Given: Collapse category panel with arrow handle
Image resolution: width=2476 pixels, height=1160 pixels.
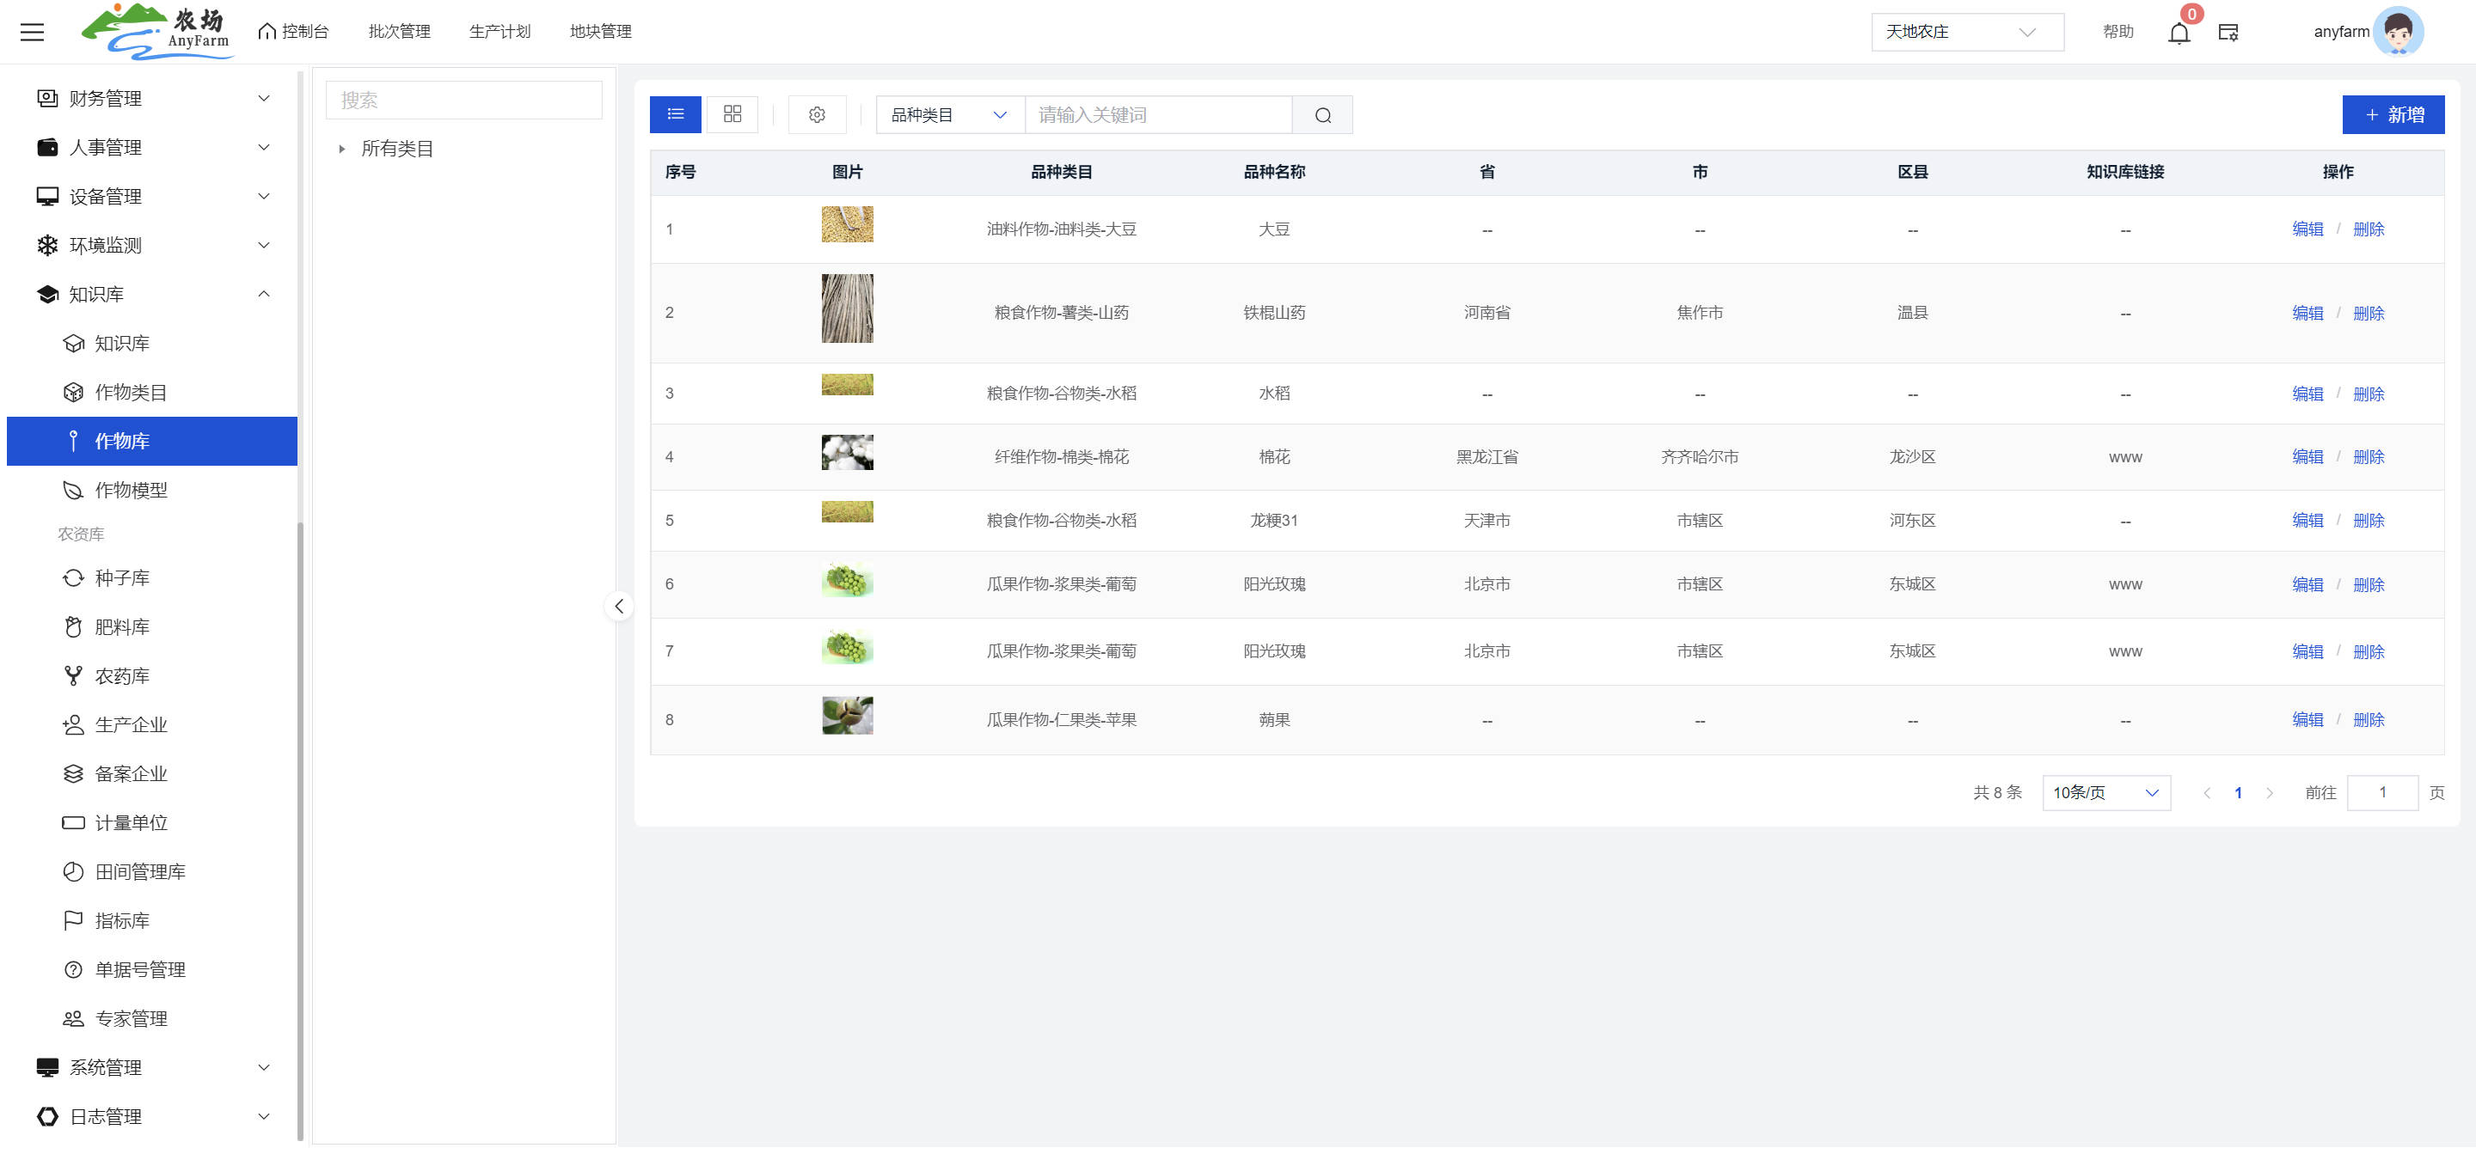Looking at the screenshot, I should pyautogui.click(x=619, y=606).
